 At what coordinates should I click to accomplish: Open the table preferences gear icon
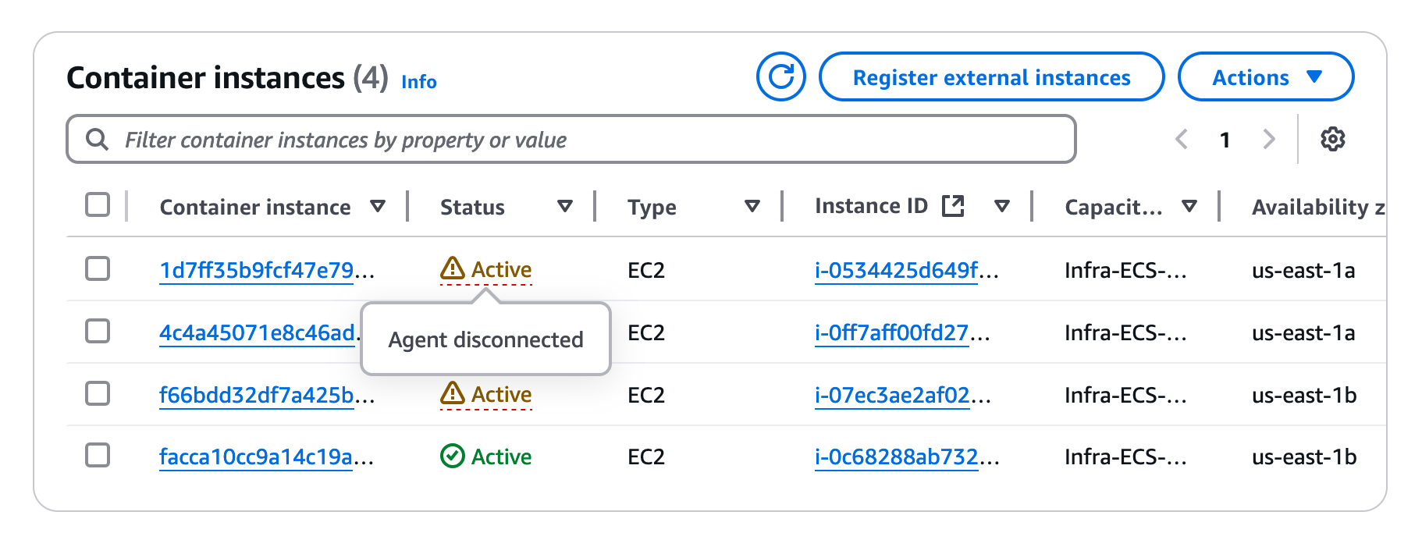pos(1332,140)
